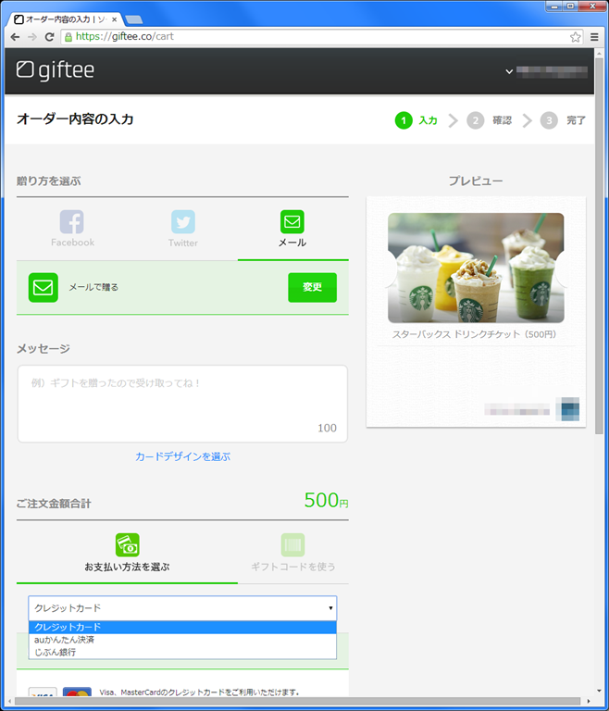Click the green padlock security icon
Screen dimensions: 609x711
tap(68, 37)
